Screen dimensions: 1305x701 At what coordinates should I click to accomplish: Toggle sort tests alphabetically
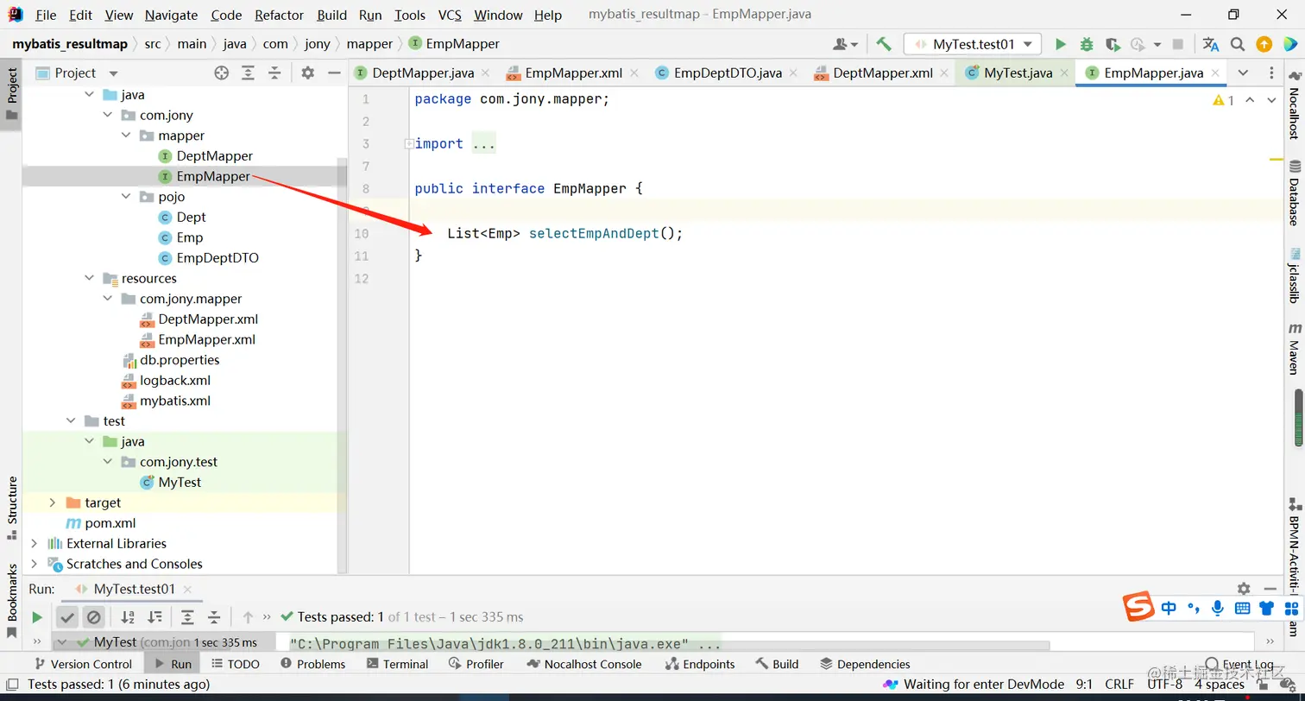coord(128,617)
